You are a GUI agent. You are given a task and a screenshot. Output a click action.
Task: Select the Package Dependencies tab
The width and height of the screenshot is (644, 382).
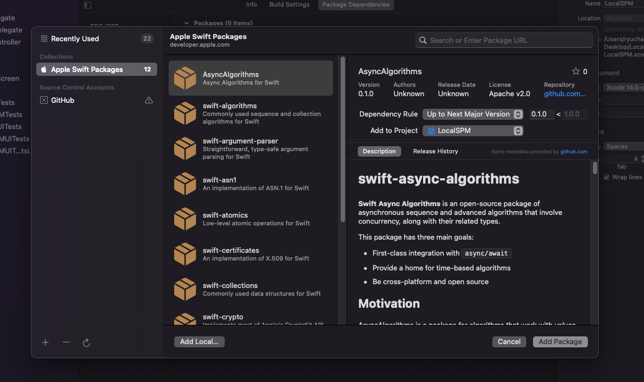[x=356, y=4]
